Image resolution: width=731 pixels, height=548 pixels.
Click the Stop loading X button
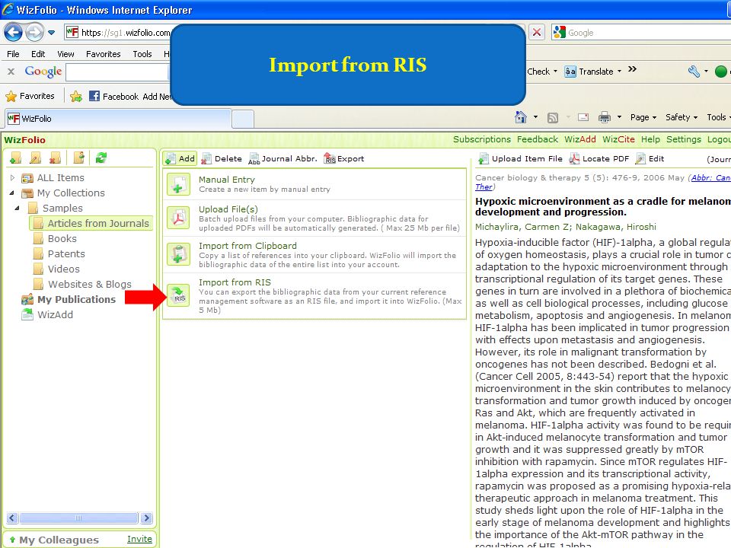537,32
